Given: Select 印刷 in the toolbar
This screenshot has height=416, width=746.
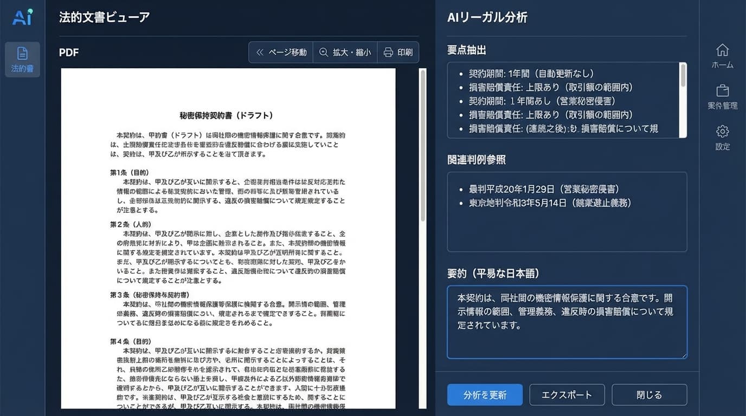Looking at the screenshot, I should 398,52.
